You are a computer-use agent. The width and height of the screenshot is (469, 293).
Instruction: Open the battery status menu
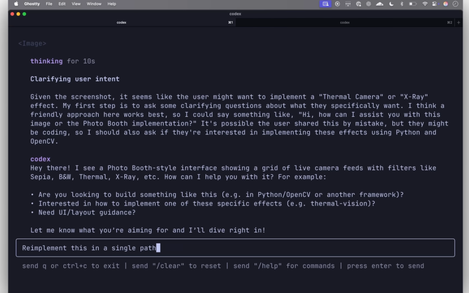coord(413,4)
